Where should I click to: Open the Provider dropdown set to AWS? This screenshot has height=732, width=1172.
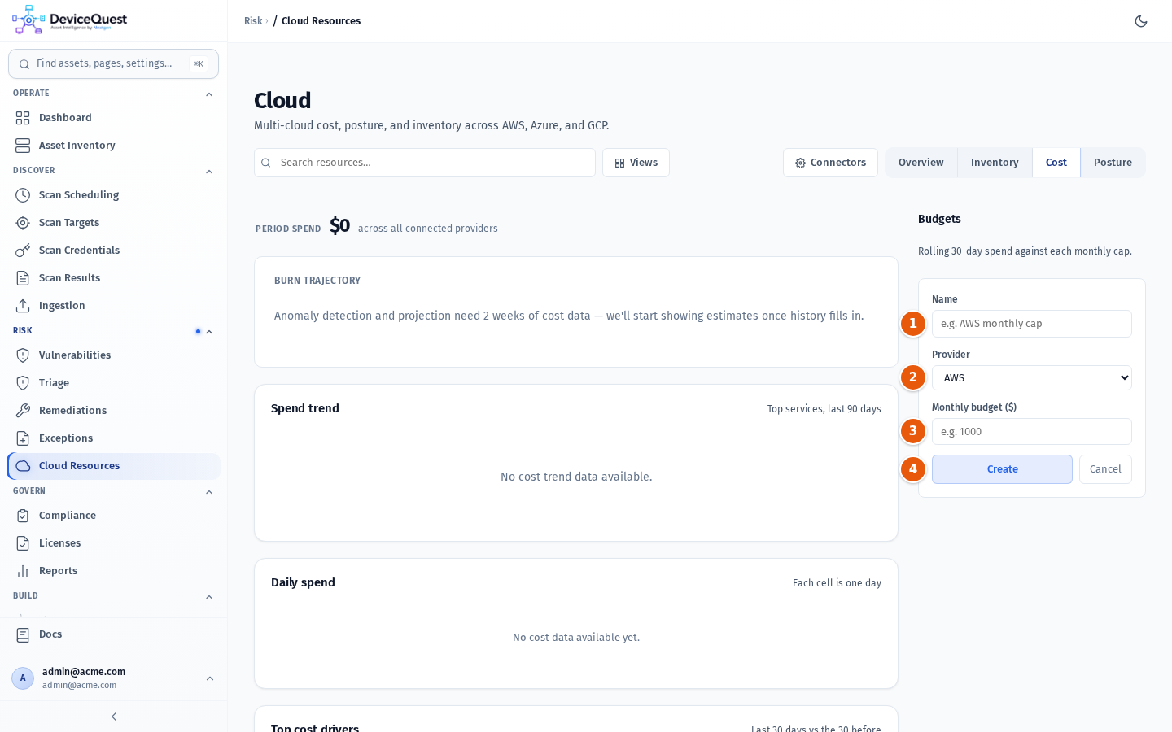(1032, 377)
